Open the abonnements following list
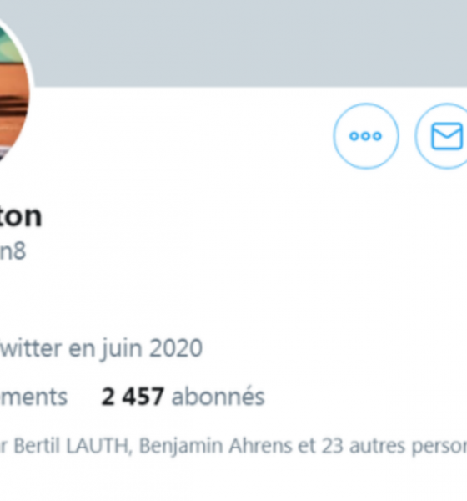467x501 pixels. (33, 397)
